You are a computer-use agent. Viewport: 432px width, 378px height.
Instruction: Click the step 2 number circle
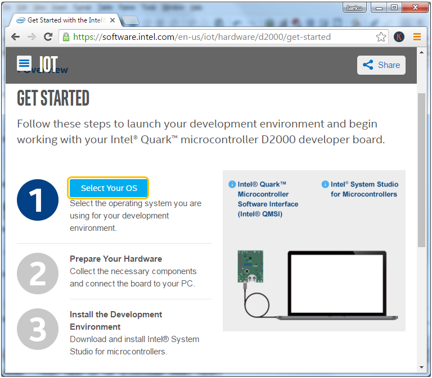point(38,274)
